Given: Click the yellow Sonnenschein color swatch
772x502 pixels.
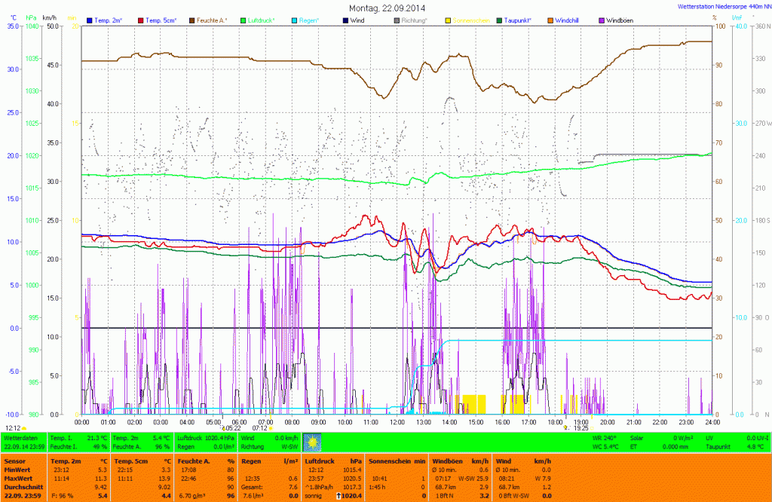Looking at the screenshot, I should coord(449,20).
